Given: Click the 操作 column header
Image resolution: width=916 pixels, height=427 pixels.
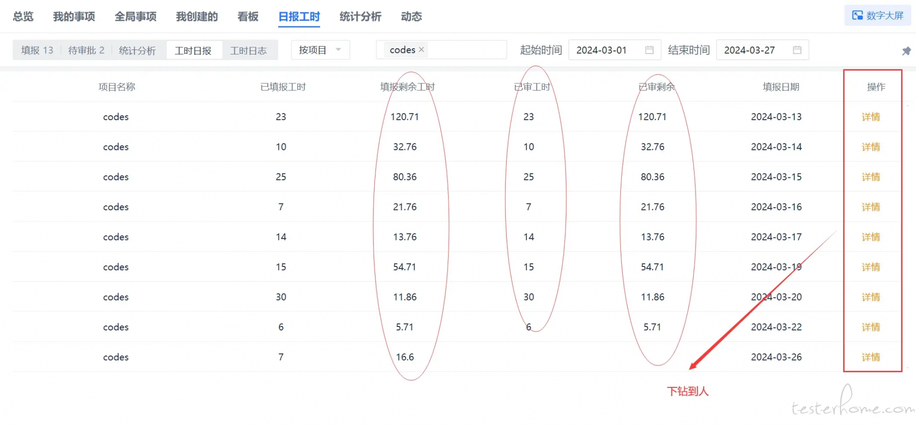Looking at the screenshot, I should [876, 87].
